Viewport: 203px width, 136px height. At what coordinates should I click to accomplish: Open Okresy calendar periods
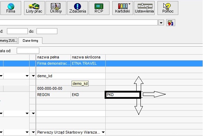(56, 8)
